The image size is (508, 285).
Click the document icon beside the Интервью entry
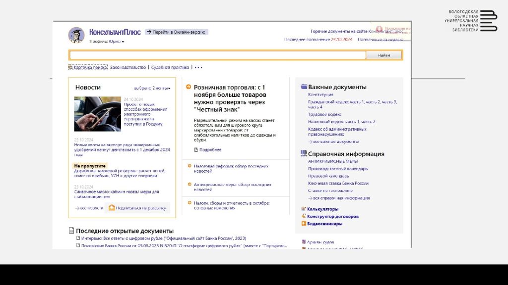(78, 238)
